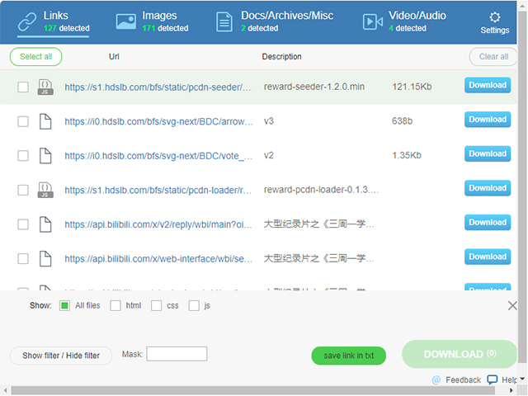Toggle the All files filter checkbox
The height and width of the screenshot is (396, 528).
click(x=64, y=305)
